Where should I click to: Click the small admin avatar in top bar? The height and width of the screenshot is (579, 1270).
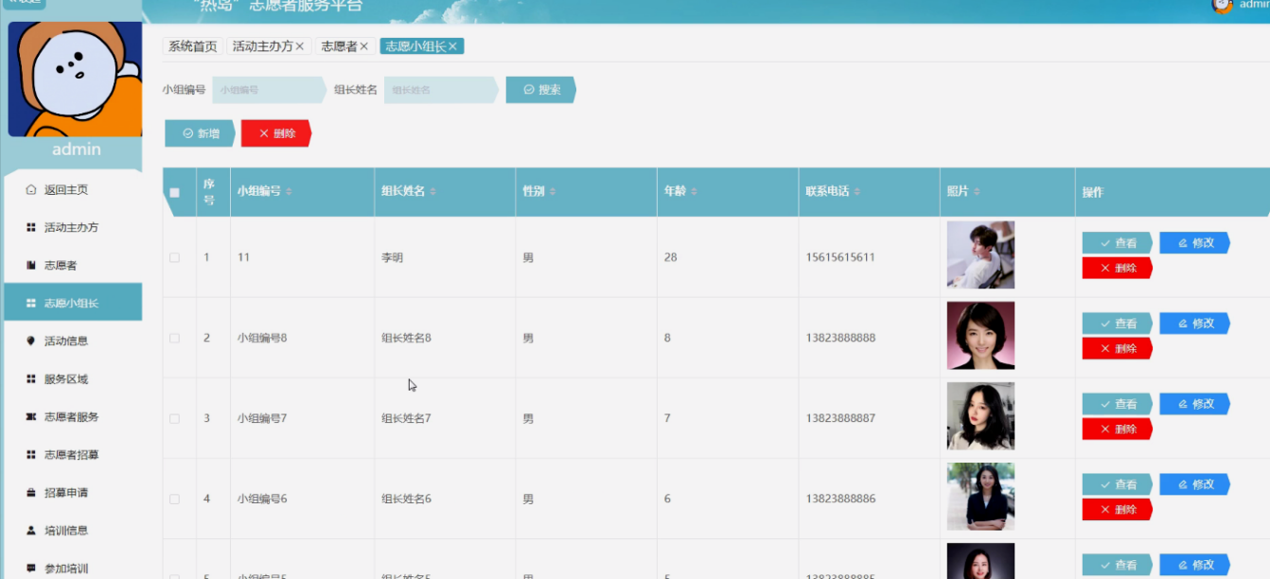1223,5
